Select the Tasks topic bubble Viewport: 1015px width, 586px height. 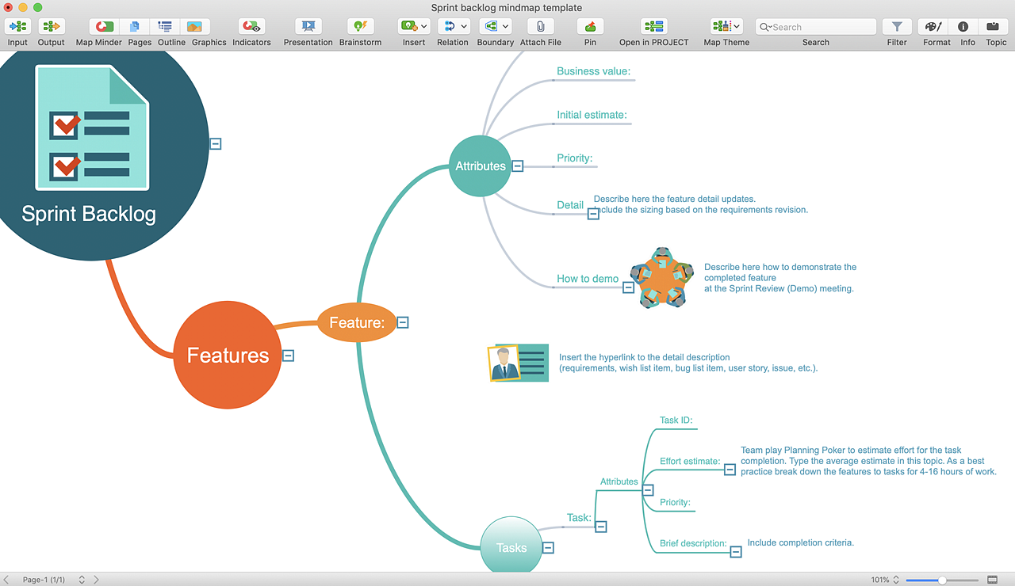click(x=511, y=547)
